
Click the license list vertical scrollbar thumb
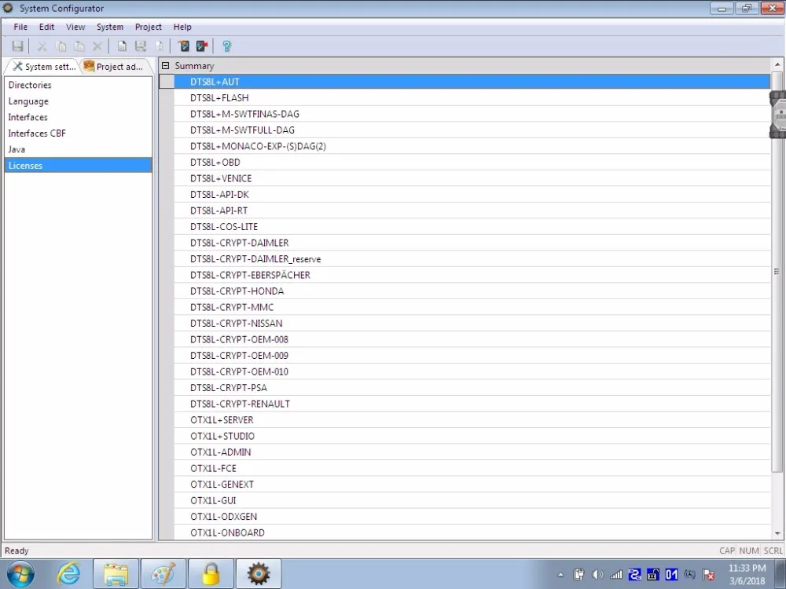coord(777,272)
